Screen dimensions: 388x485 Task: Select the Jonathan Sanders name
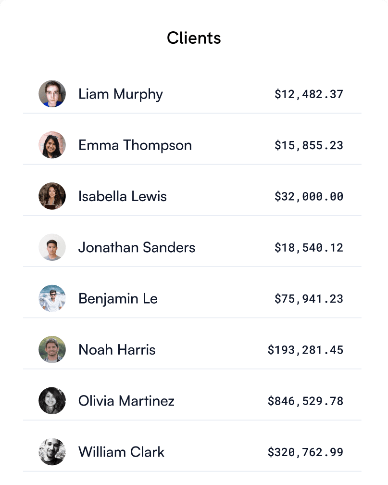point(137,247)
